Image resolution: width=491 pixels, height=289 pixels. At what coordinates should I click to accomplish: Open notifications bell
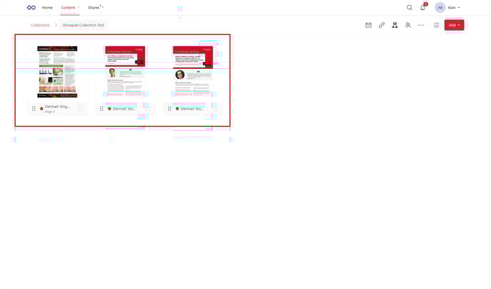(422, 7)
